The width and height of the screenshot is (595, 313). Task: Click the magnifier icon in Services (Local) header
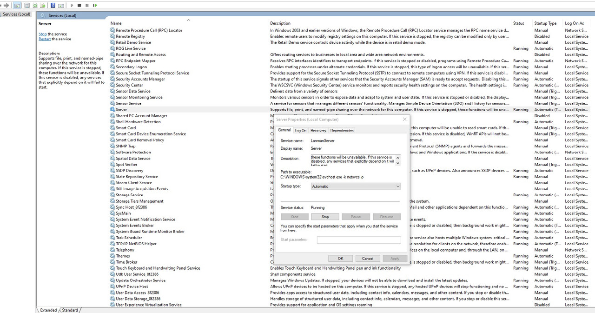pyautogui.click(x=43, y=15)
